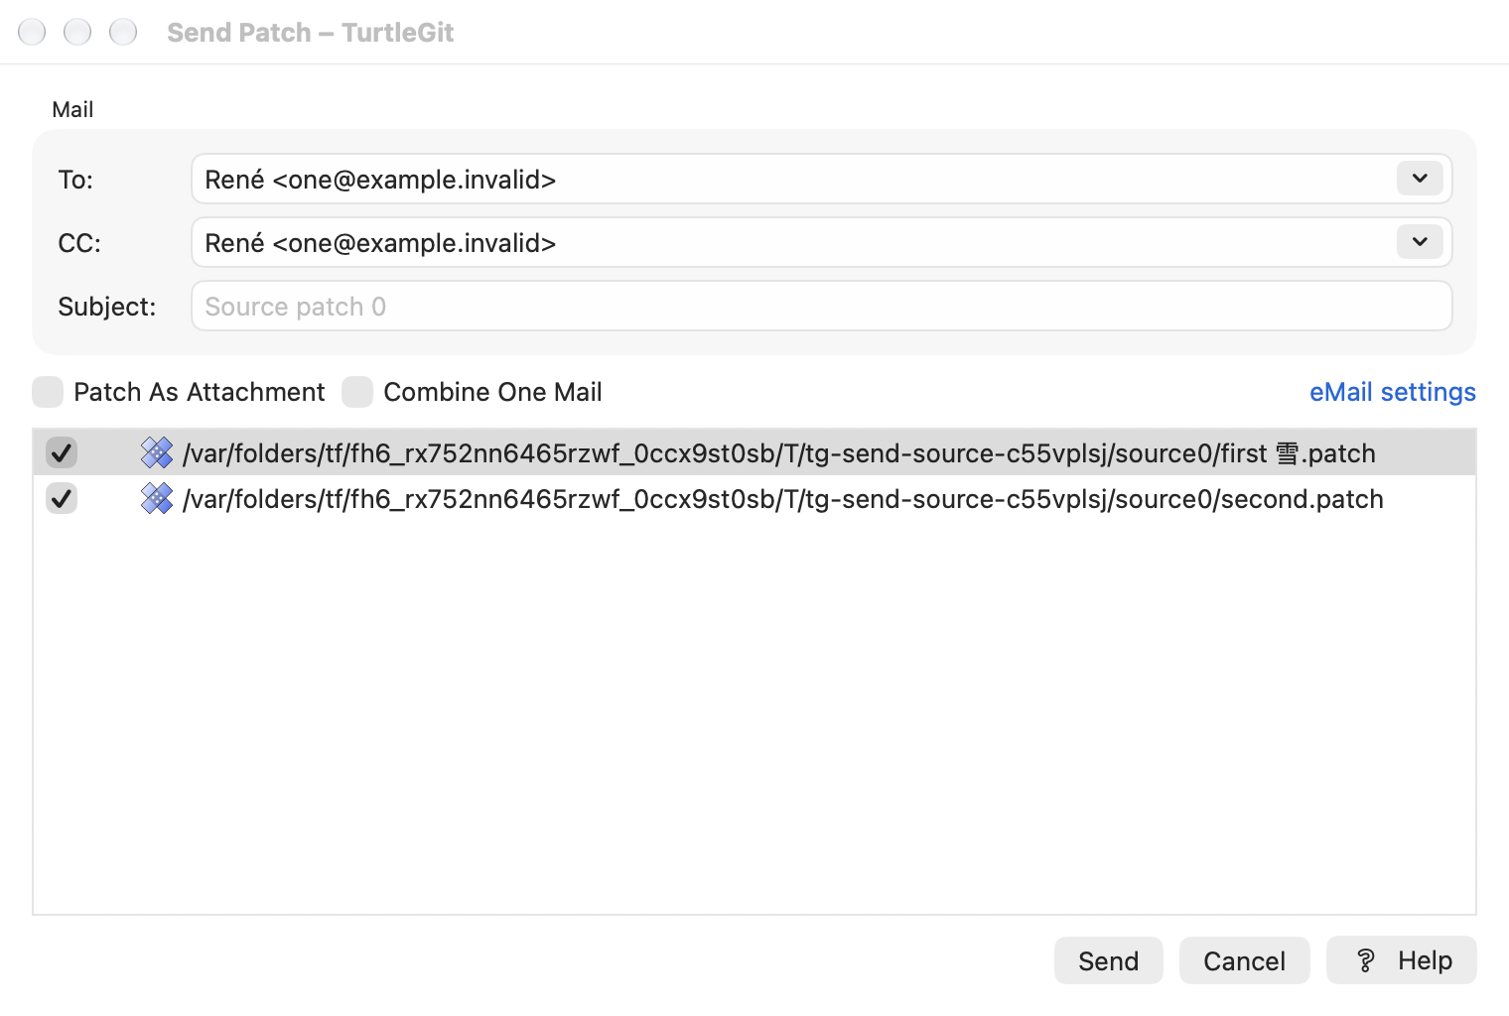Open Help for Send Patch
The image size is (1509, 1016).
click(1402, 960)
